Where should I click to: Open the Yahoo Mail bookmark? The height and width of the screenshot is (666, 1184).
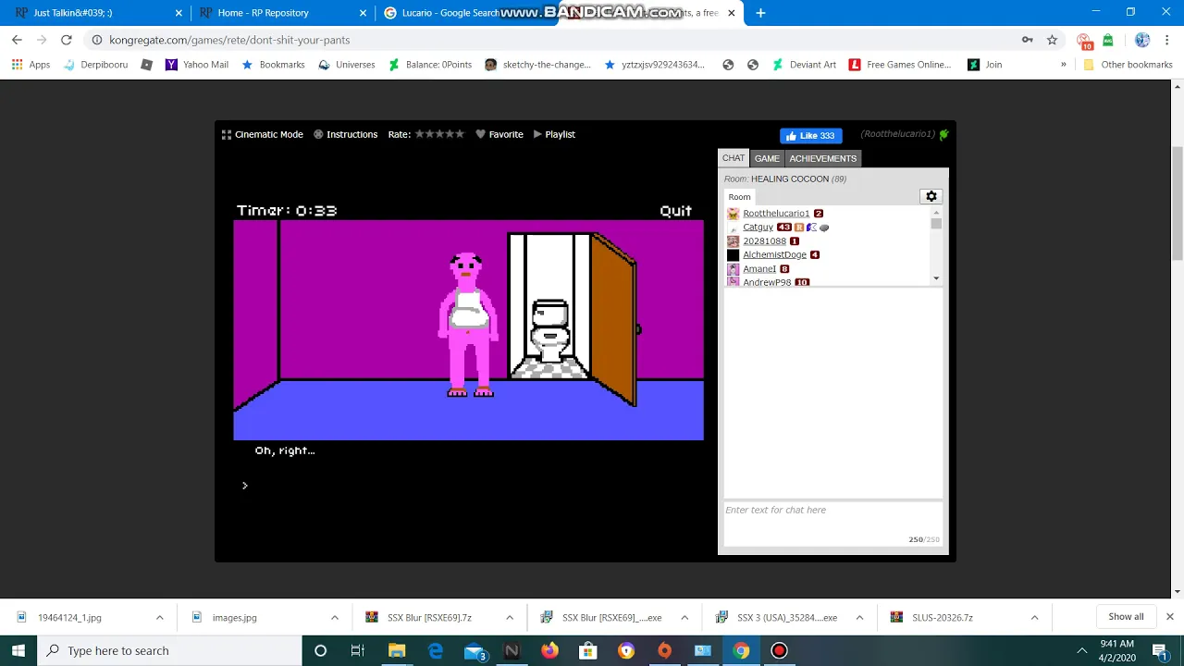click(196, 65)
